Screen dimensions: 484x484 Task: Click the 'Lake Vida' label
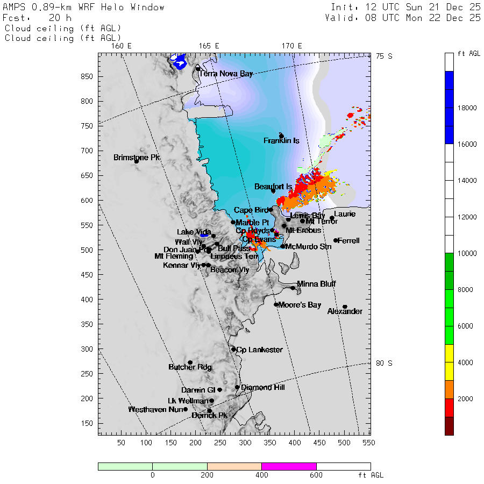tap(194, 232)
